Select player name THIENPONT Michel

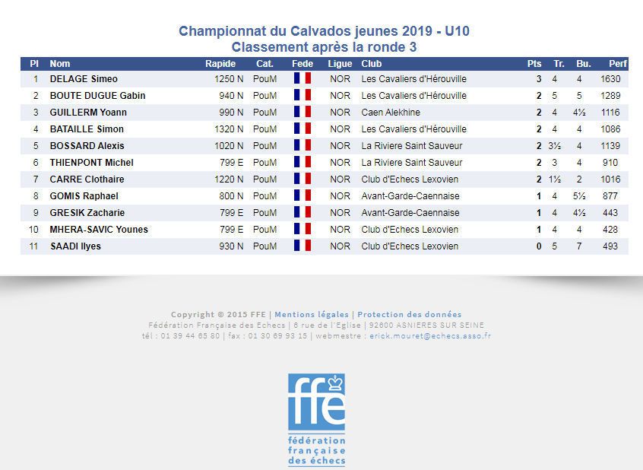coord(91,163)
